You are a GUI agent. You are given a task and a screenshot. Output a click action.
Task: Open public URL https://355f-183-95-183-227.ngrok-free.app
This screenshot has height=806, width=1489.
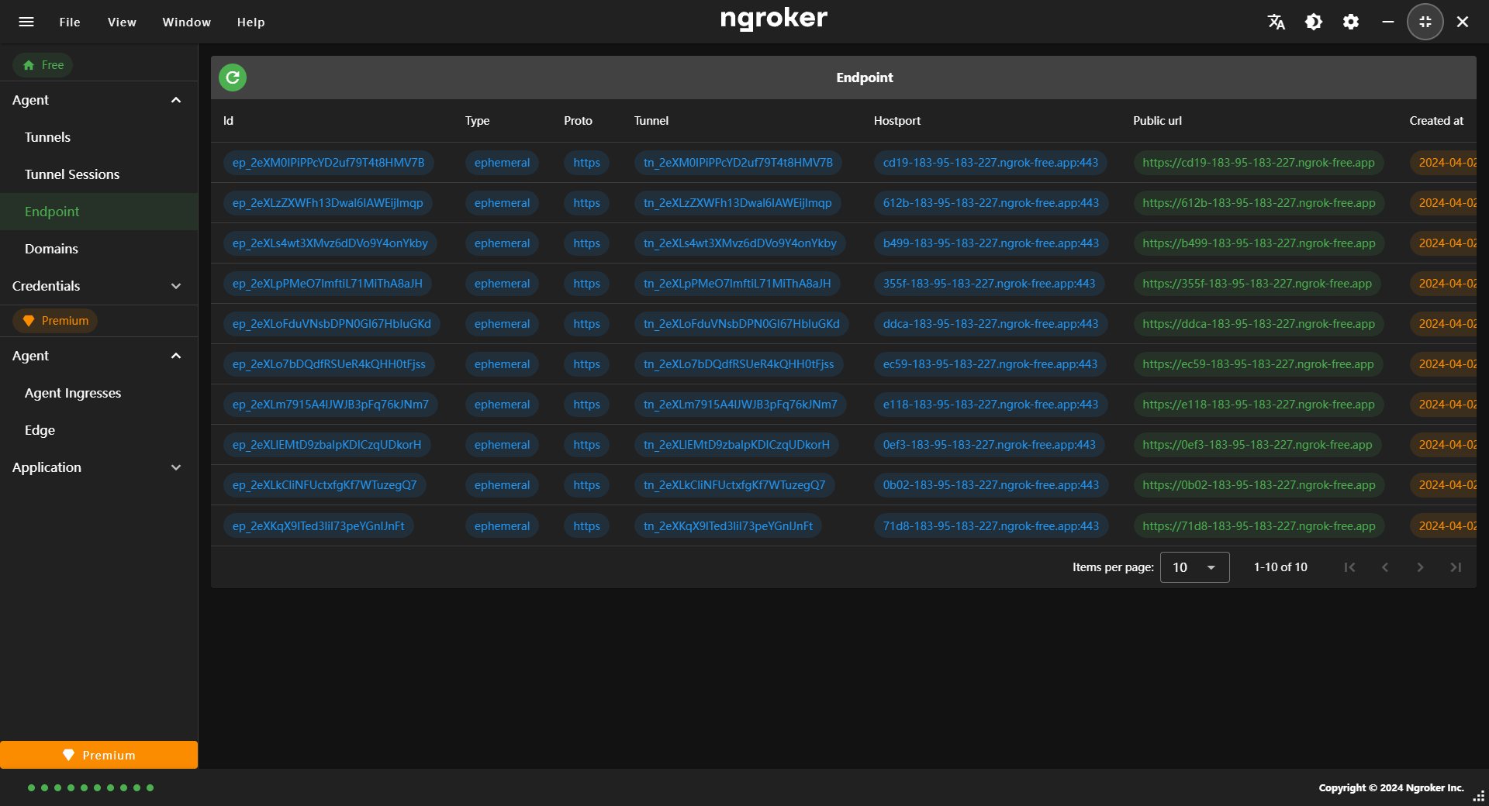point(1257,284)
